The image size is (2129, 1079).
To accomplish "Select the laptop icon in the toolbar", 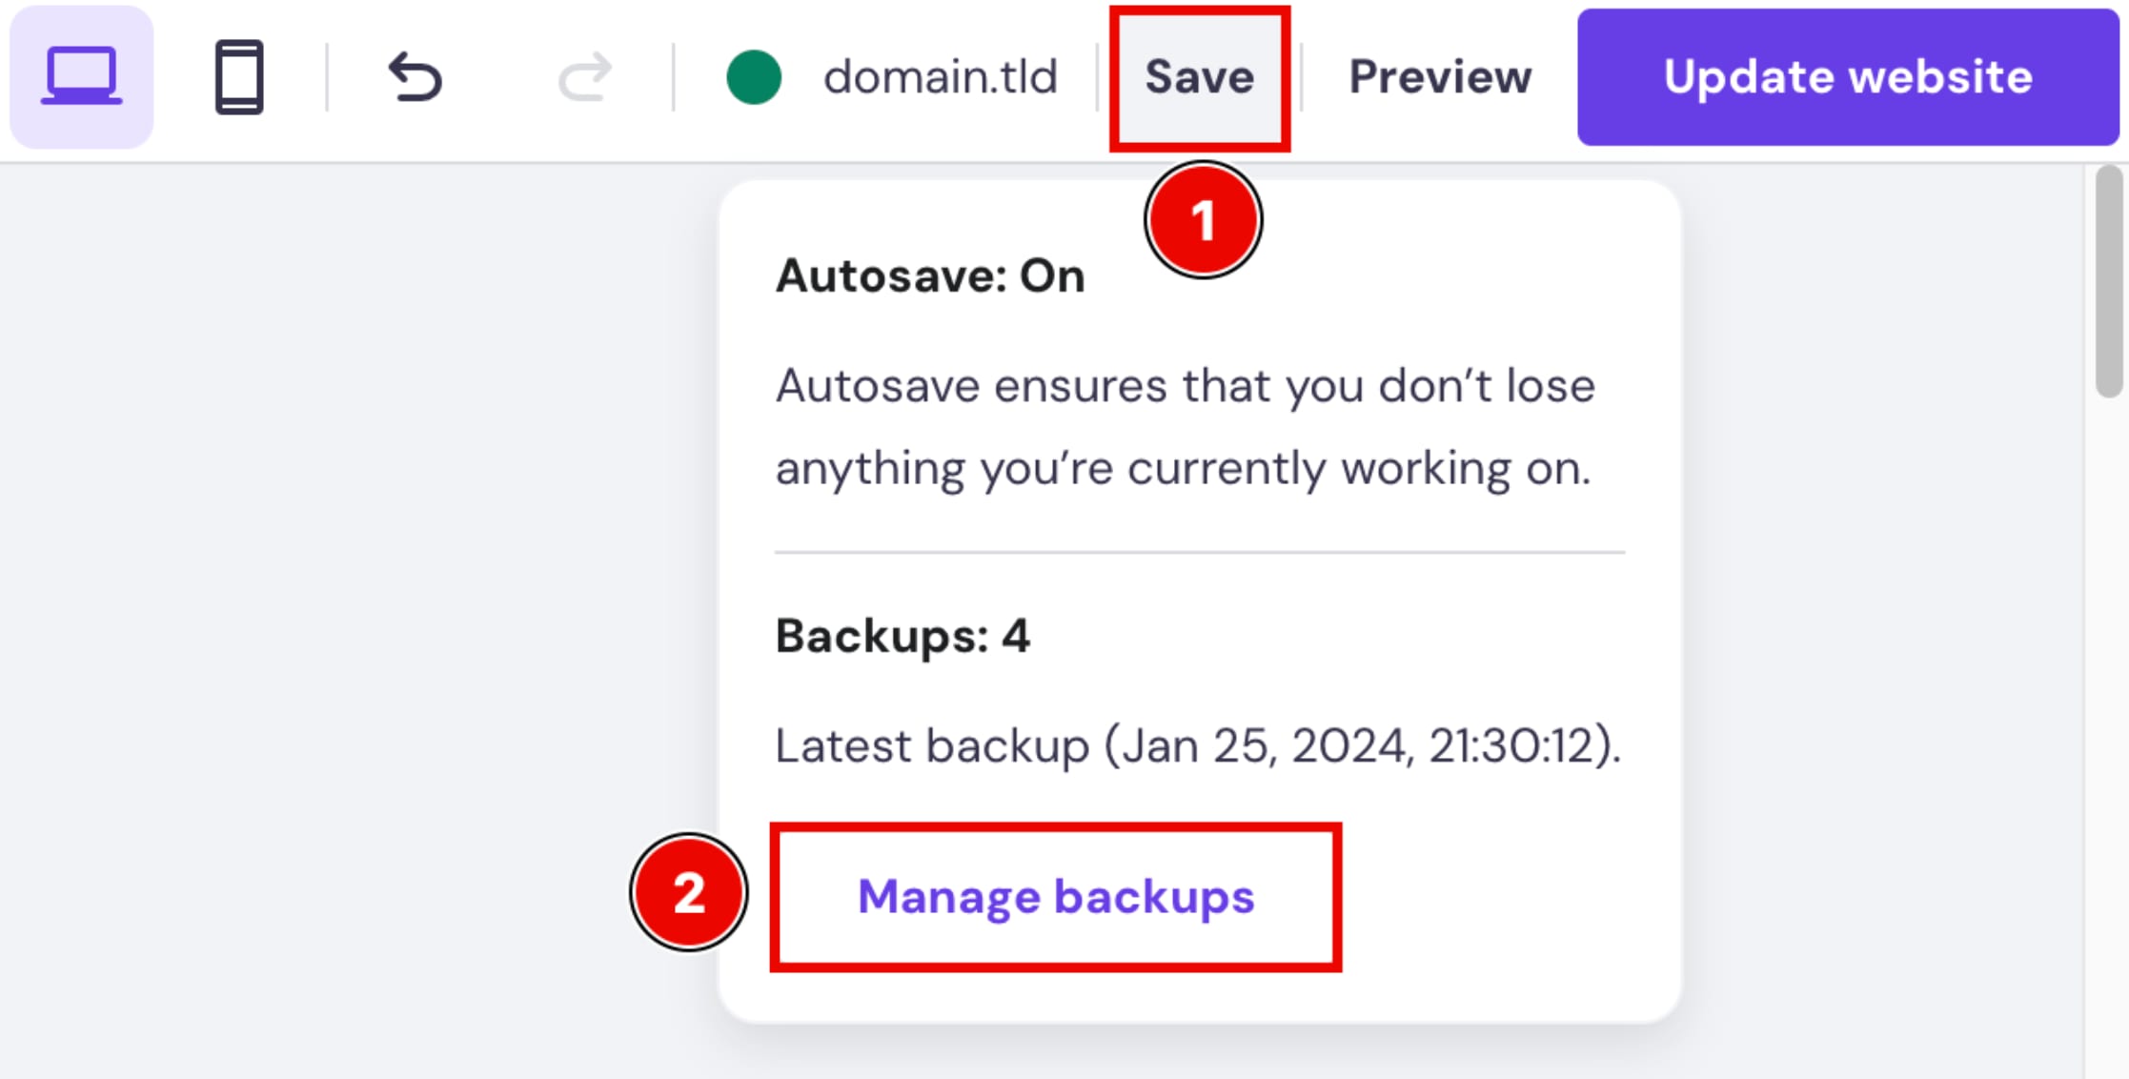I will pyautogui.click(x=80, y=76).
